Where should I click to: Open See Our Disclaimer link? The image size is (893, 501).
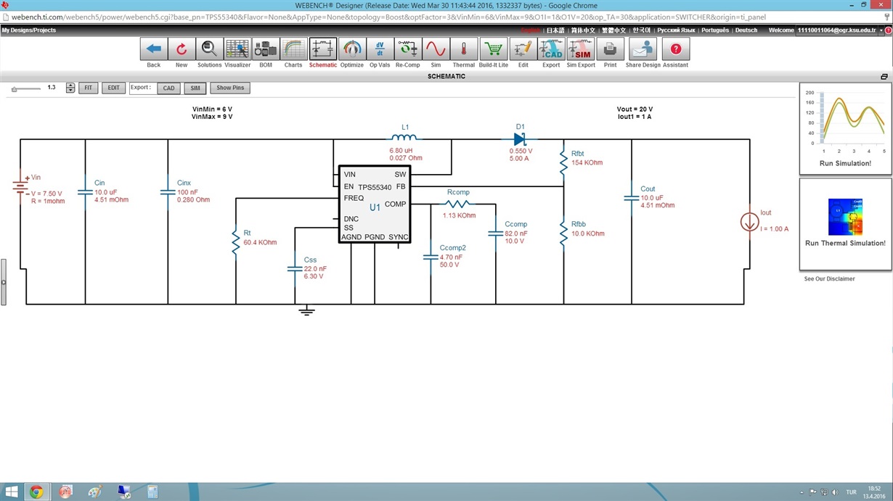click(x=829, y=279)
